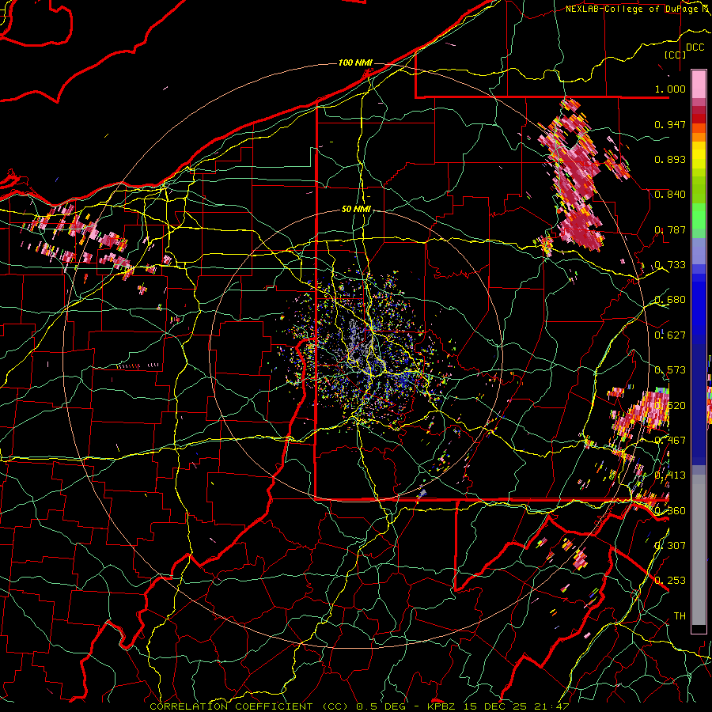Click the 100 NMI range ring label
Viewport: 712px width, 712px height.
pos(355,62)
